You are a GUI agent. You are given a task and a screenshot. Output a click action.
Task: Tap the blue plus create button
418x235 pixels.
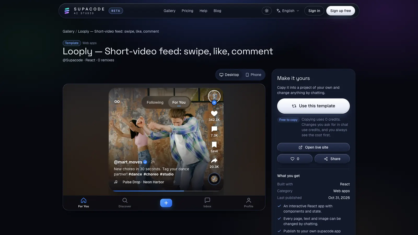tap(166, 203)
